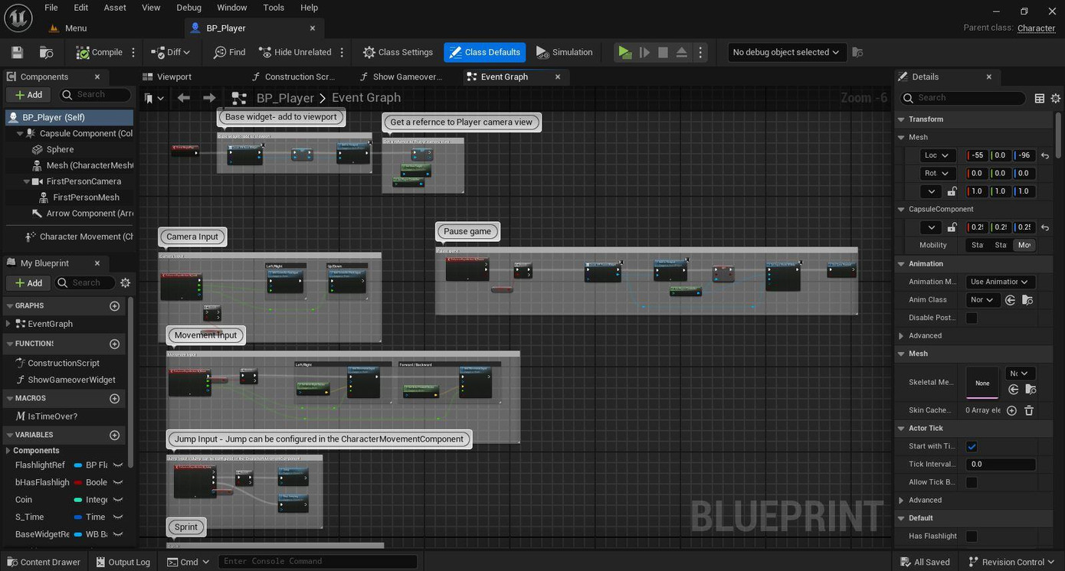Click the Save blueprint icon
This screenshot has width=1065, height=571.
17,52
